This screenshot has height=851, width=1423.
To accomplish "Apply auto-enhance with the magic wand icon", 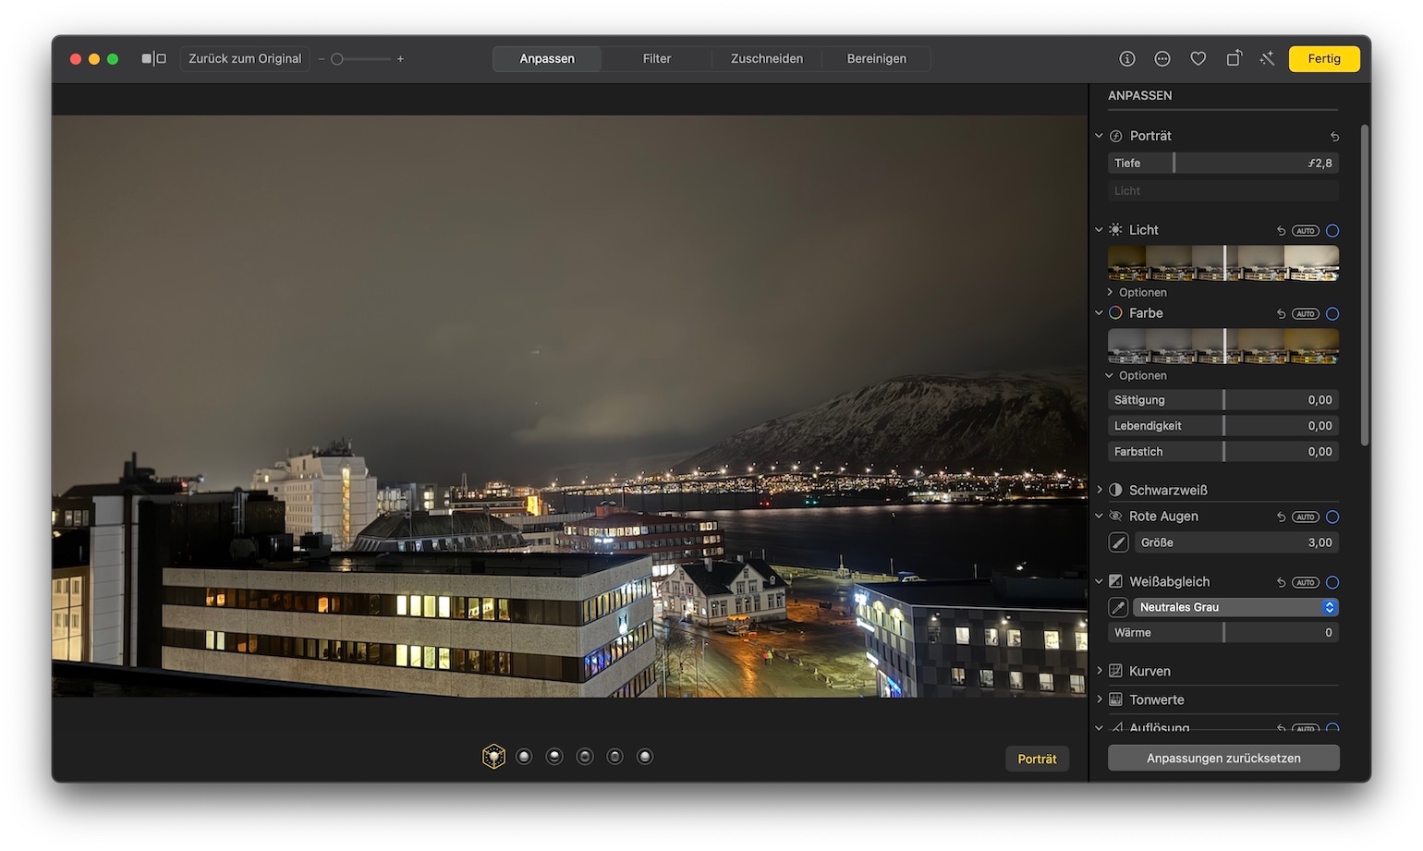I will pyautogui.click(x=1267, y=59).
